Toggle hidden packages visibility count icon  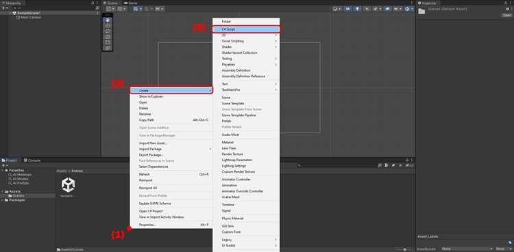[410, 165]
